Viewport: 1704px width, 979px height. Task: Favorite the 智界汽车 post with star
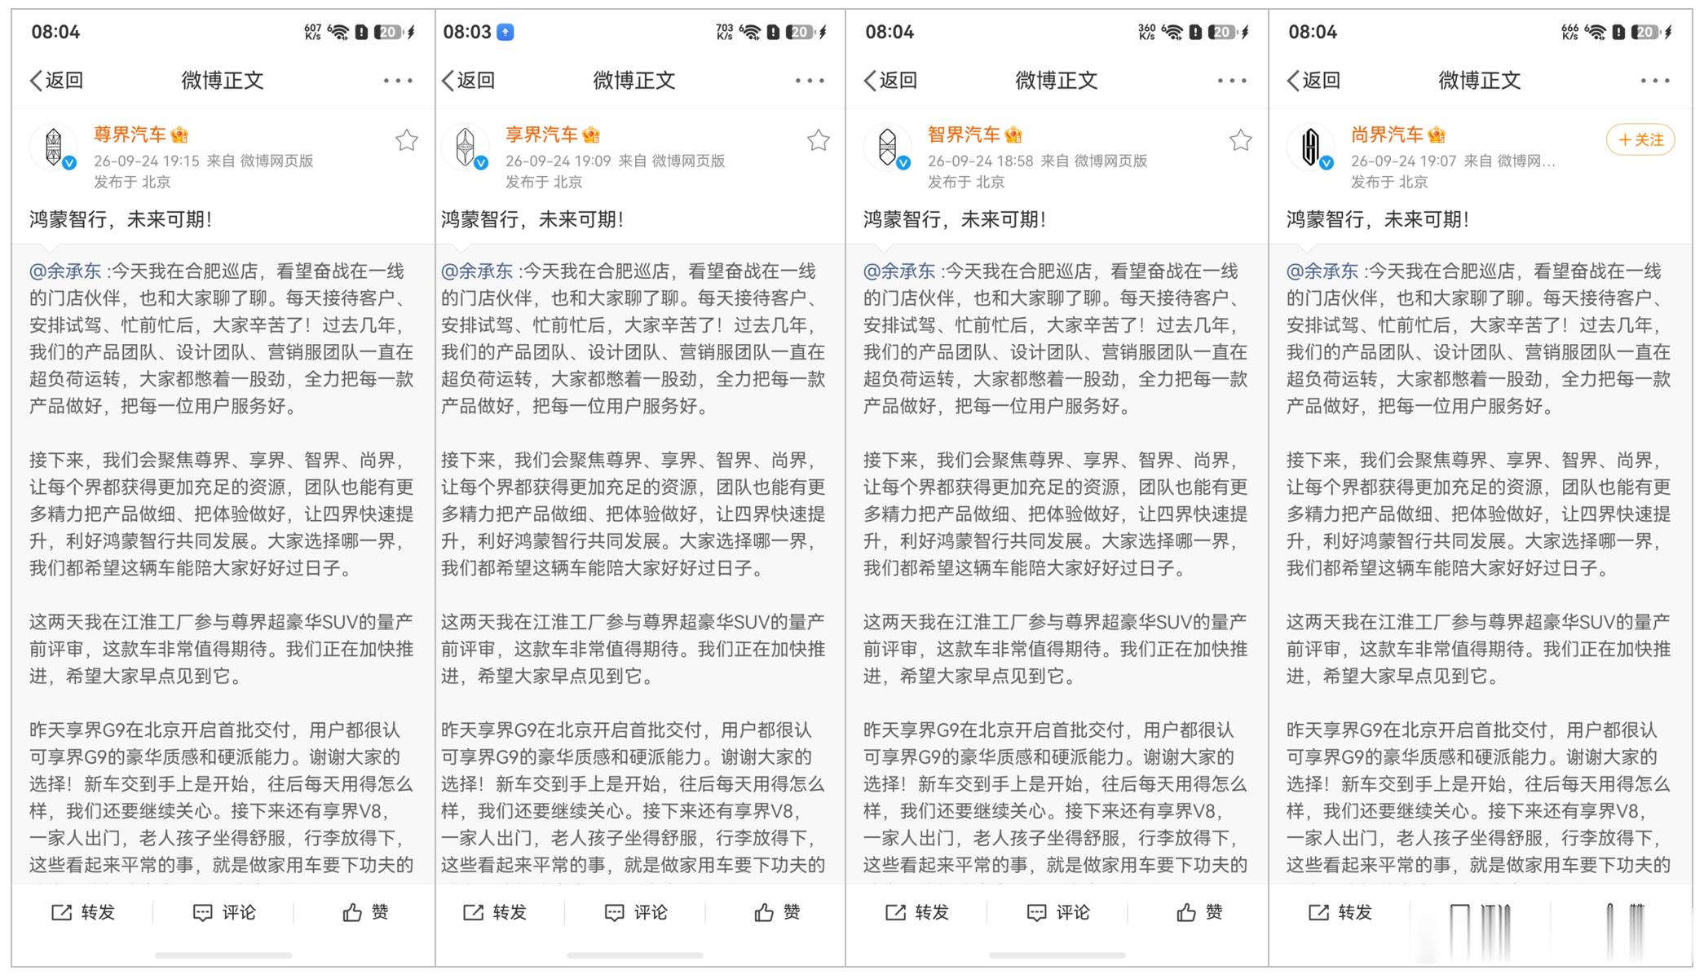[x=1241, y=140]
